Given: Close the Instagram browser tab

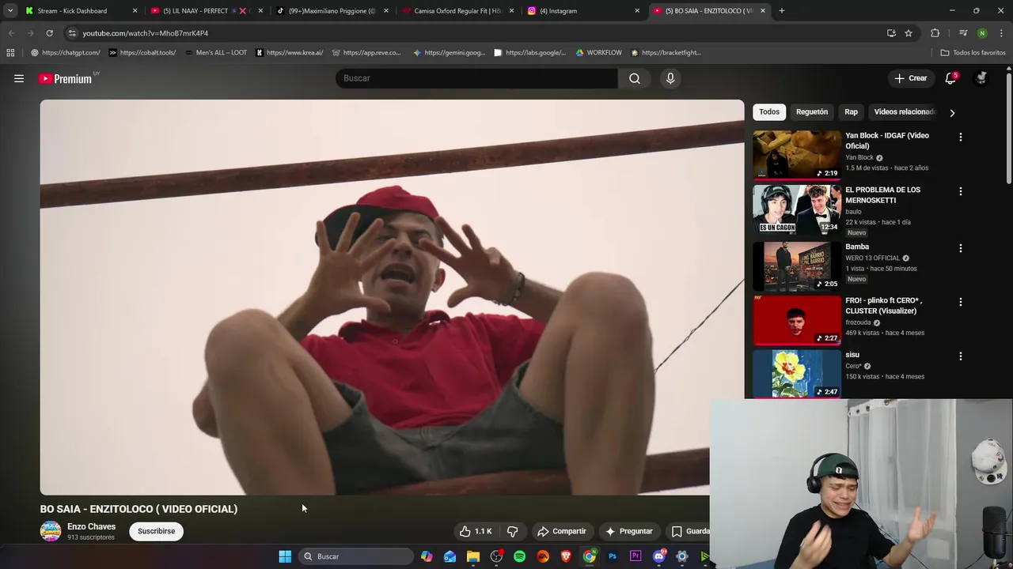Looking at the screenshot, I should 637,11.
